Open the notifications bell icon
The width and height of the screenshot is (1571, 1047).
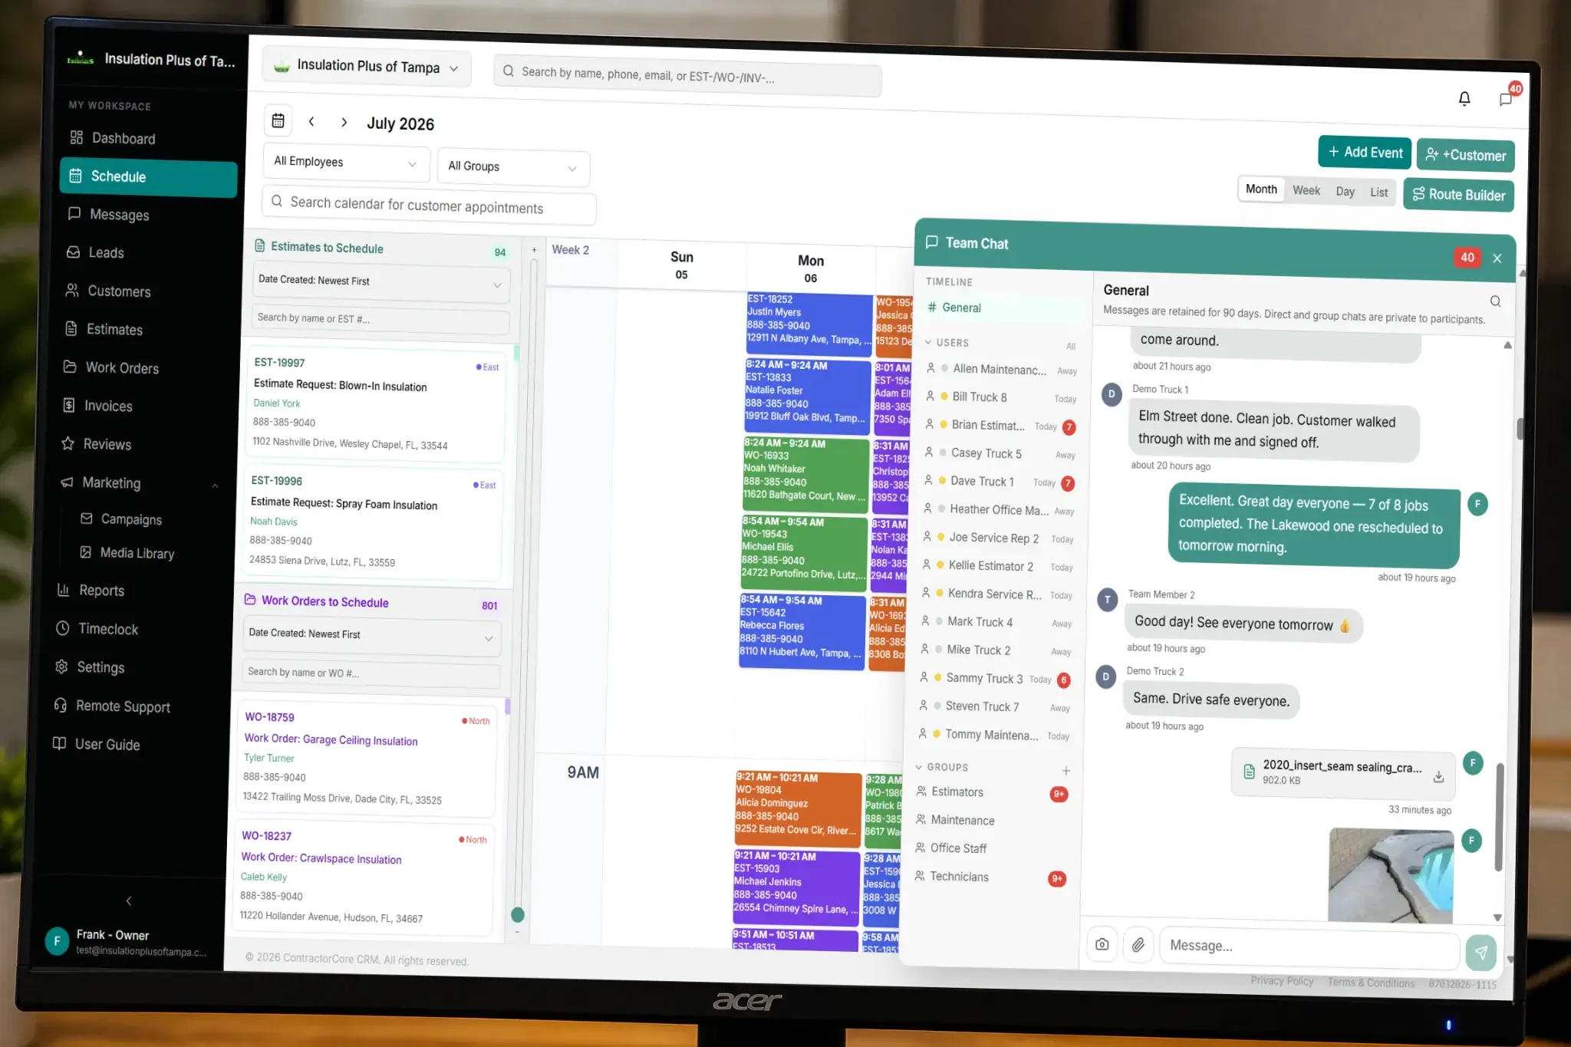tap(1464, 98)
